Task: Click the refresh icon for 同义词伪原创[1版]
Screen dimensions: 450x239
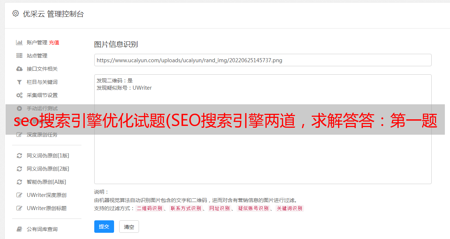Action: pos(19,156)
